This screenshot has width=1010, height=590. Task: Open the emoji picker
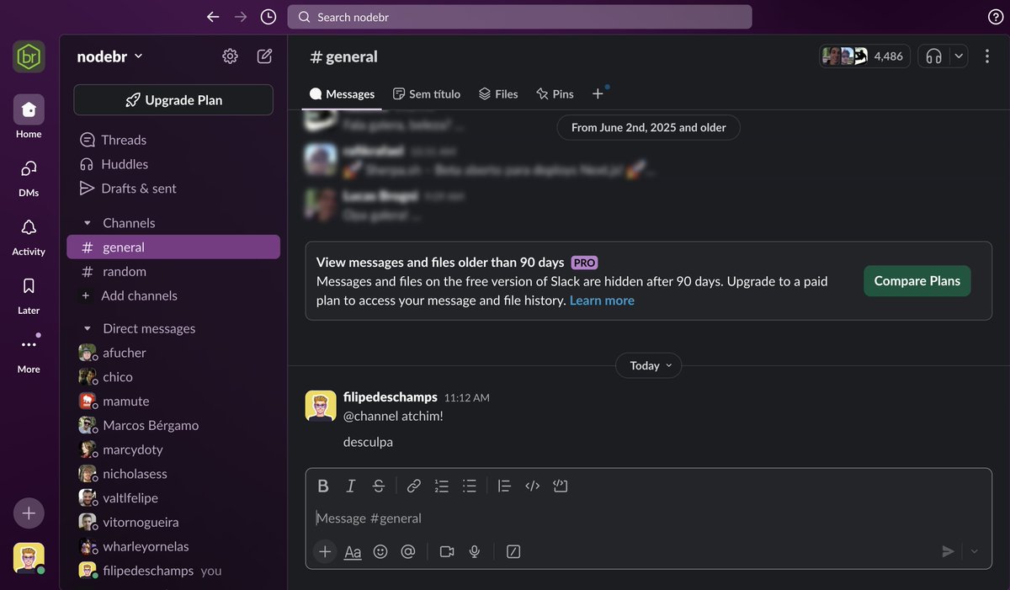[x=380, y=551]
